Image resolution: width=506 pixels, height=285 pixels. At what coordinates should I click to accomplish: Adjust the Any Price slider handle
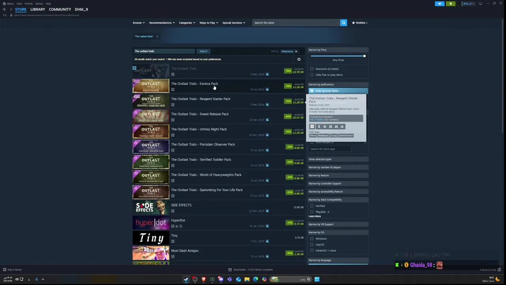pos(364,56)
